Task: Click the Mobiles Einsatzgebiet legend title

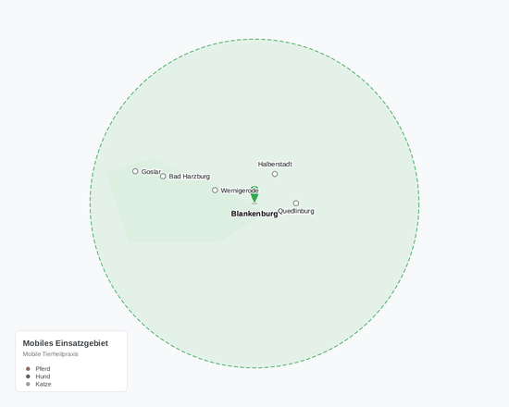Action: (66, 343)
